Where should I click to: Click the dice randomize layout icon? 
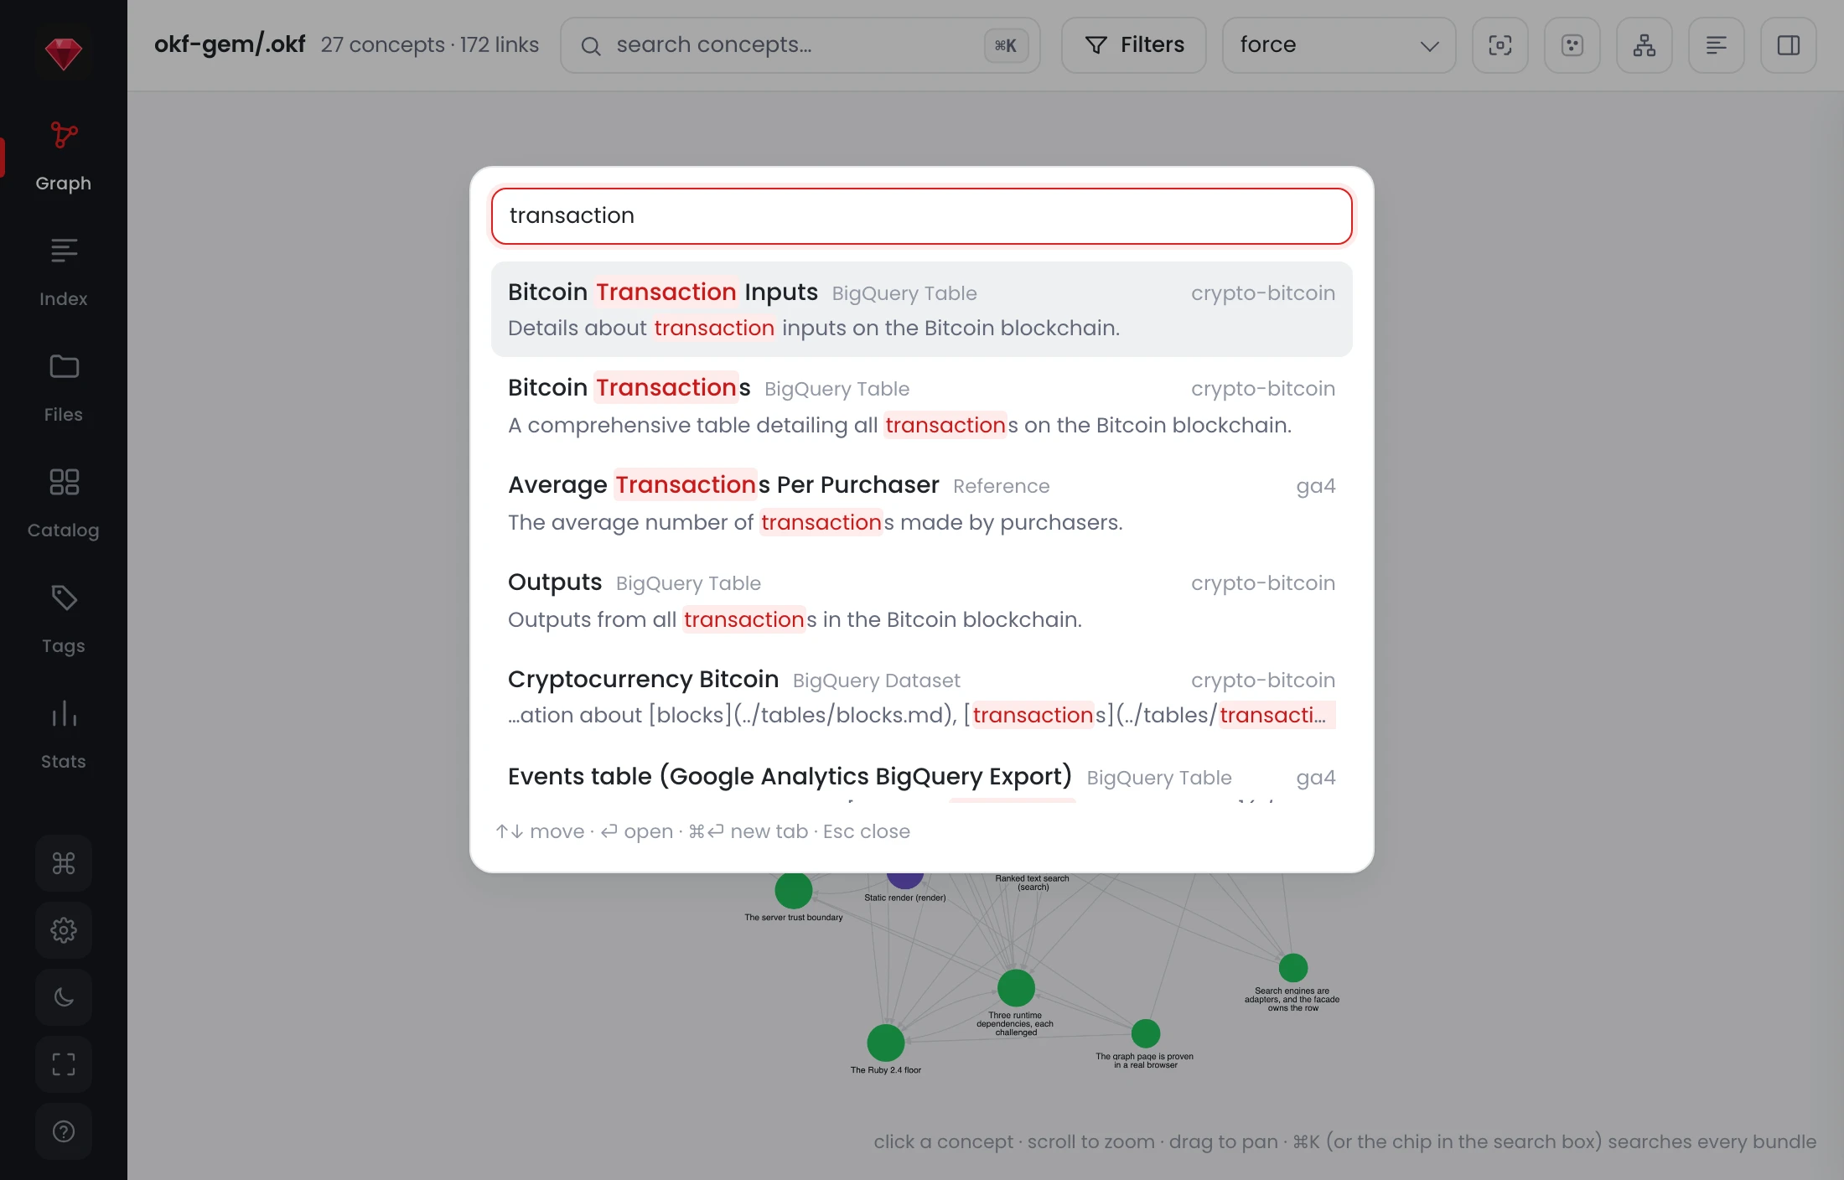tap(1572, 45)
